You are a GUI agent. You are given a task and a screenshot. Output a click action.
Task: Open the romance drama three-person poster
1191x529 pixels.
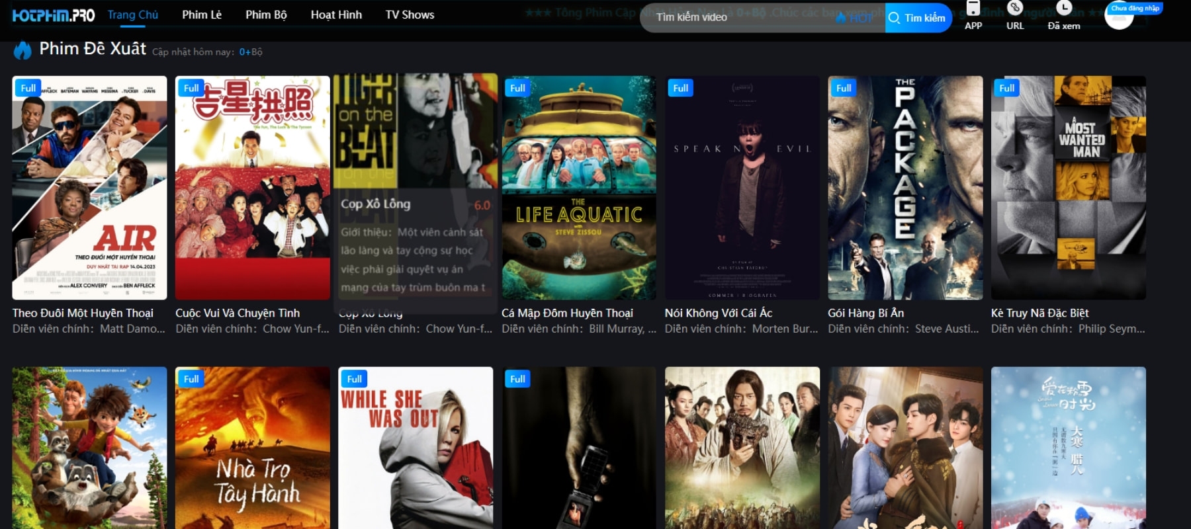click(905, 448)
